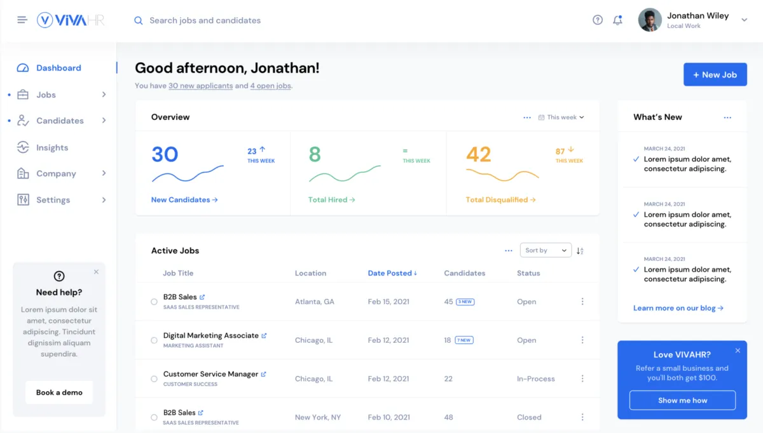763x433 pixels.
Task: Click the Company building icon in sidebar
Action: pos(22,173)
